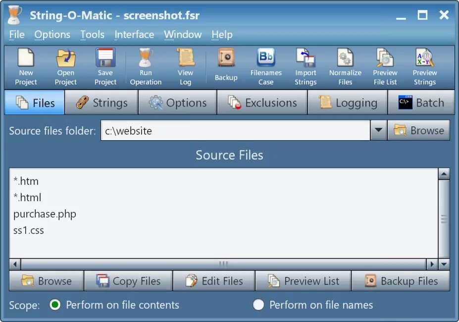This screenshot has width=459, height=322.
Task: Expand the source folder dropdown arrow
Action: (x=378, y=130)
